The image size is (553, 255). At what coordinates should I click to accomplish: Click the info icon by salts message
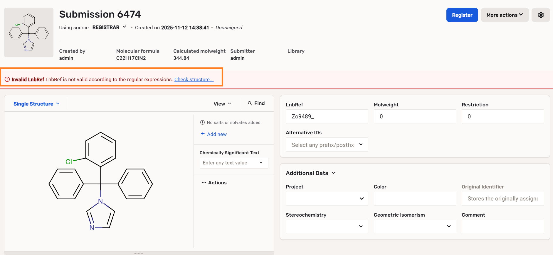pyautogui.click(x=202, y=123)
